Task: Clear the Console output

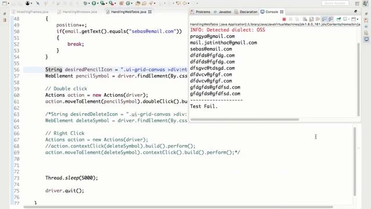Action: [305, 19]
